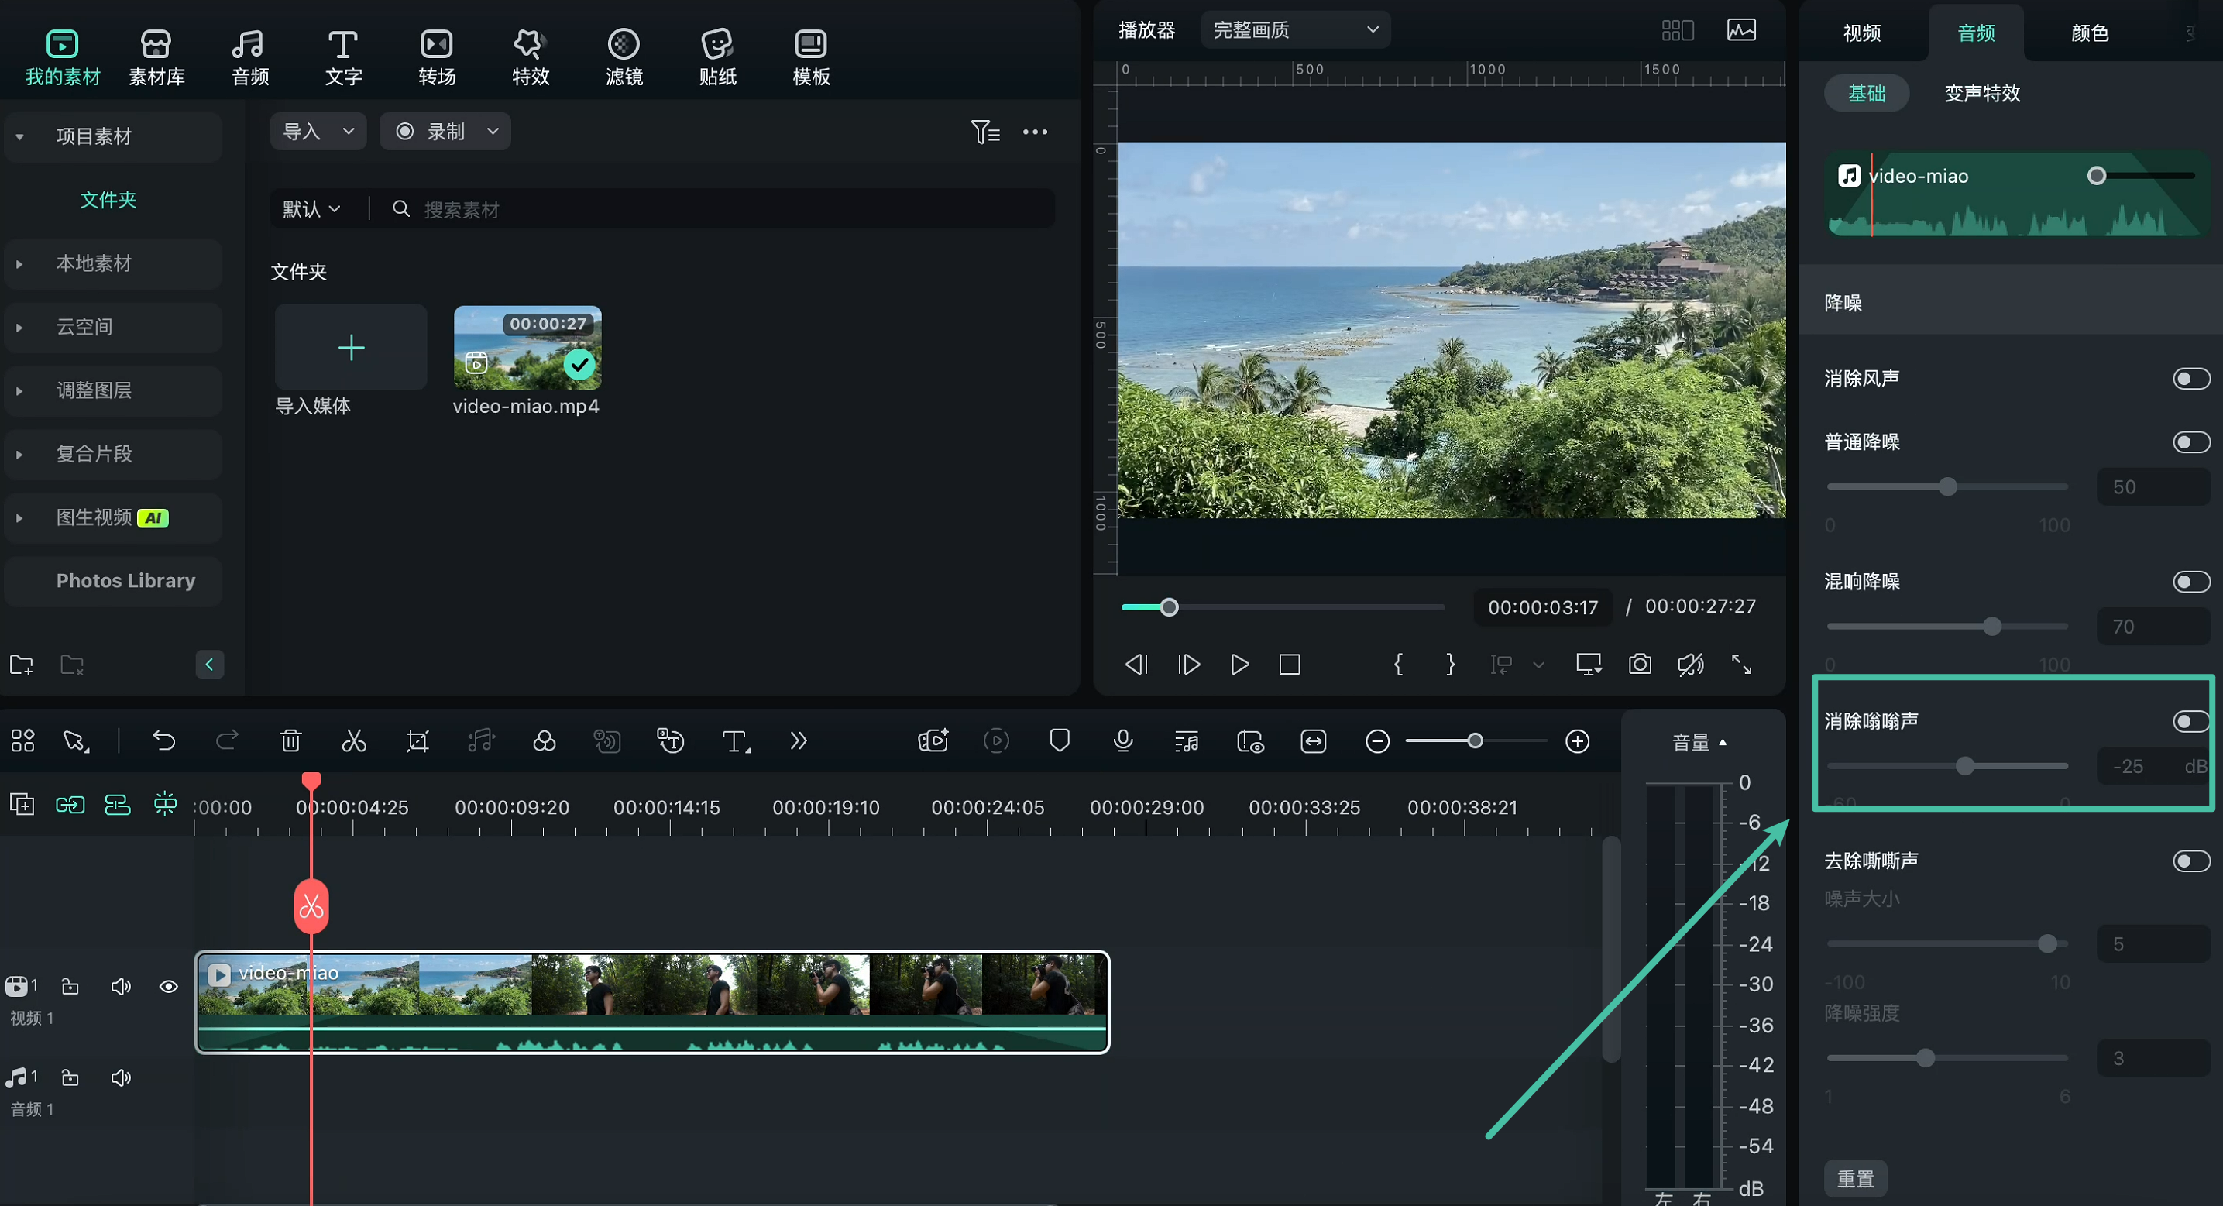Viewport: 2223px width, 1206px height.
Task: Click the marker shield icon in toolbar
Action: 1060,741
